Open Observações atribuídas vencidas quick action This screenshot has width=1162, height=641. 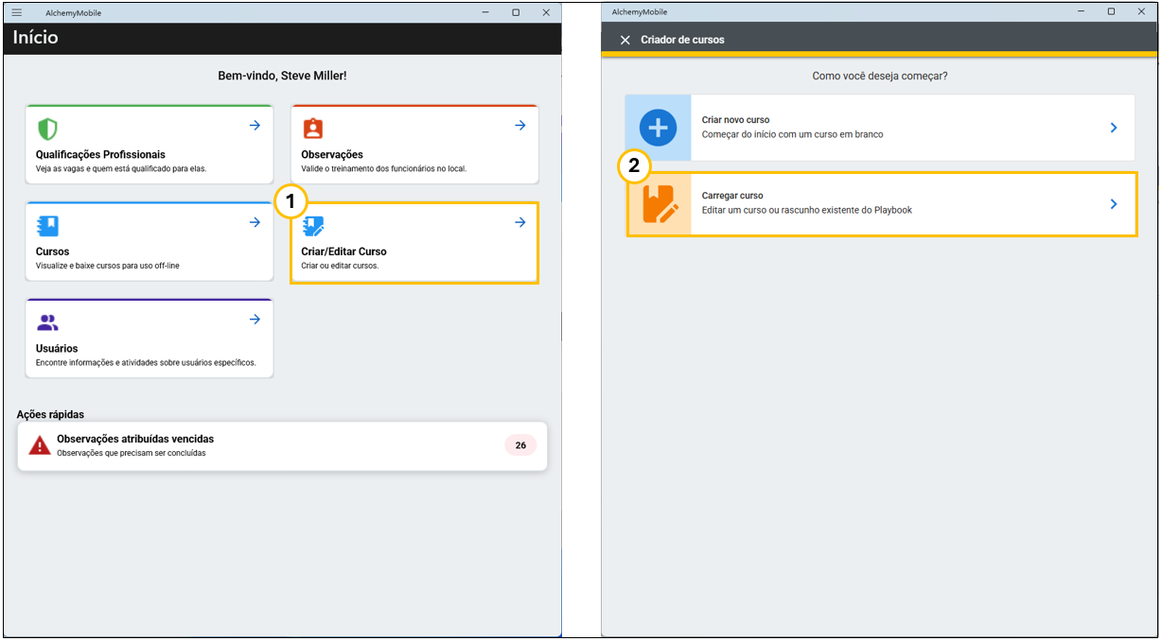pyautogui.click(x=135, y=440)
